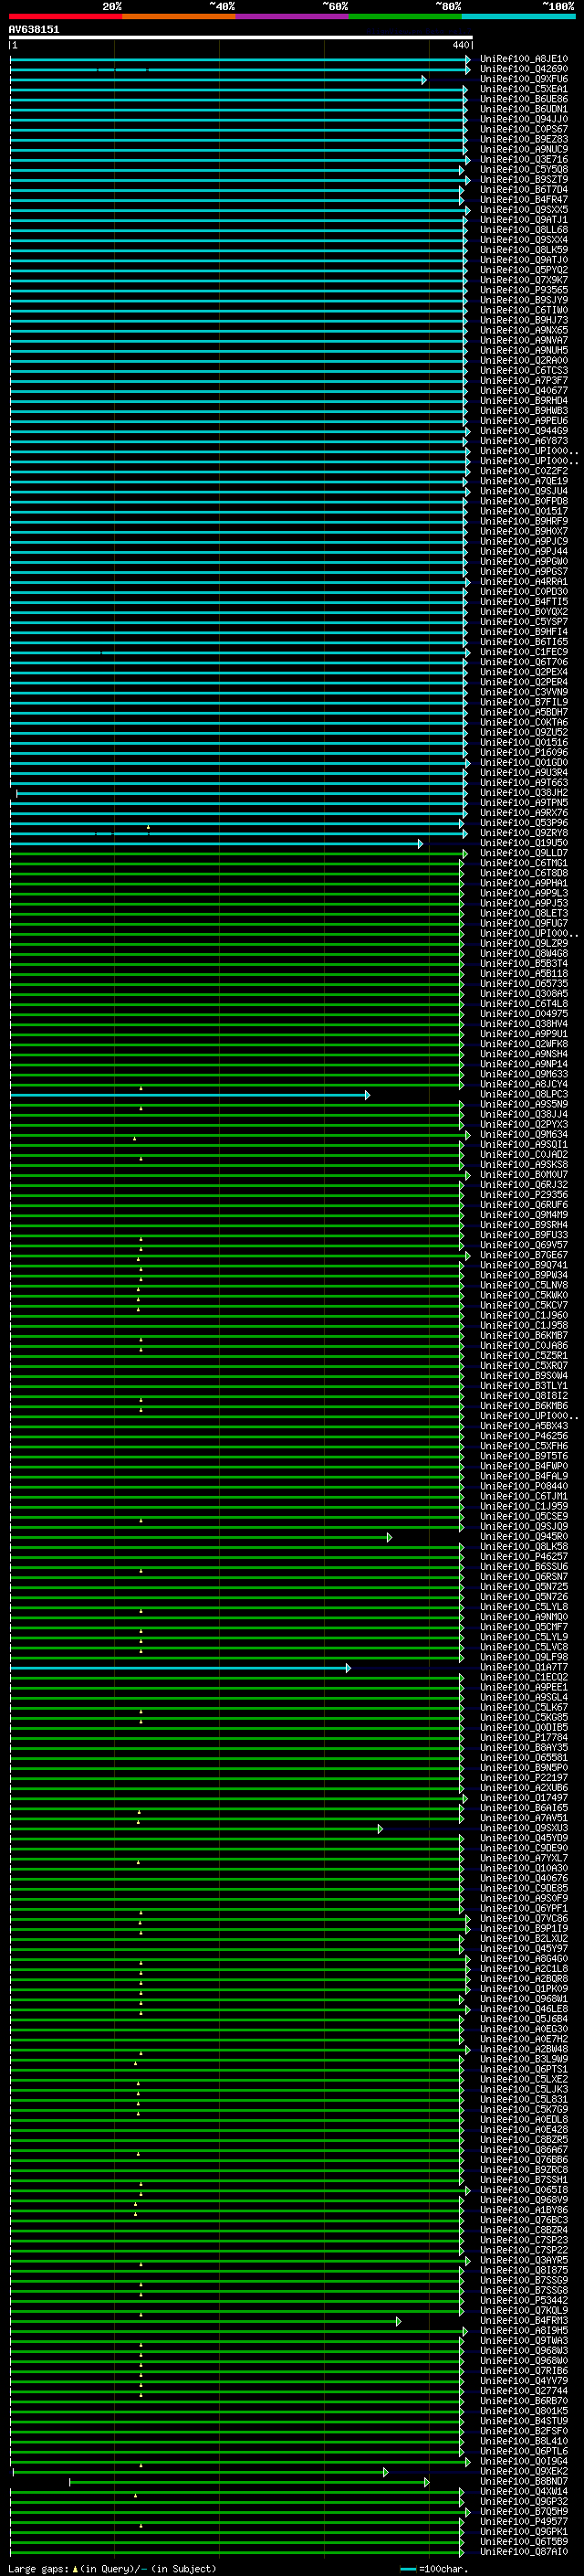Select hit label UniRef100_C5LNV8
Screen dimensions: 584x2576
pyautogui.click(x=524, y=1286)
